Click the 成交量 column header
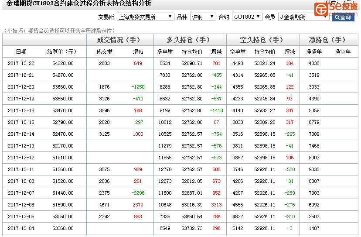Viewport: 361px width, 237px height. point(104,52)
